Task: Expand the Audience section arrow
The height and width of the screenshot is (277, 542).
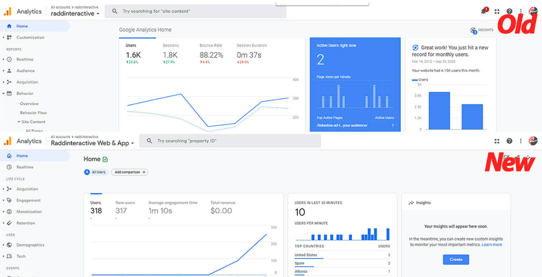Action: click(4, 71)
